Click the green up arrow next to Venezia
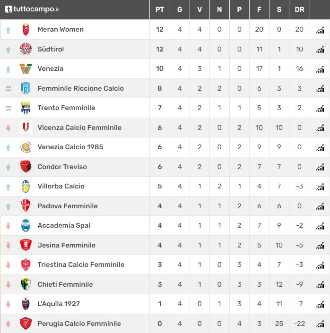This screenshot has width=330, height=333. (9, 69)
